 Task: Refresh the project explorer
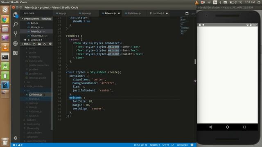click(x=45, y=44)
